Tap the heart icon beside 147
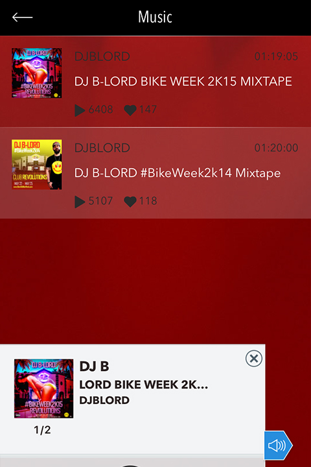 coord(130,110)
